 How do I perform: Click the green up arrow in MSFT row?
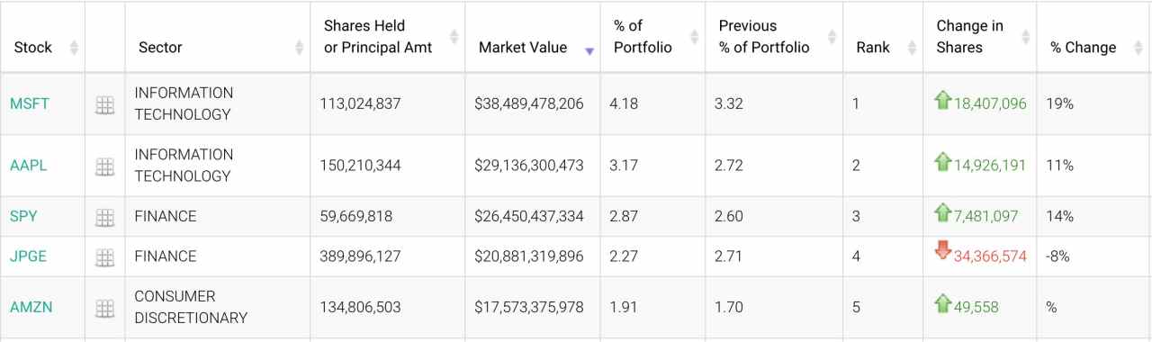(x=943, y=100)
